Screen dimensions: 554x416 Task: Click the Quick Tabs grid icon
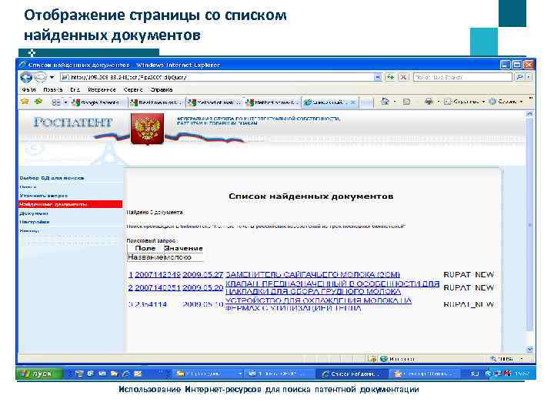point(56,102)
